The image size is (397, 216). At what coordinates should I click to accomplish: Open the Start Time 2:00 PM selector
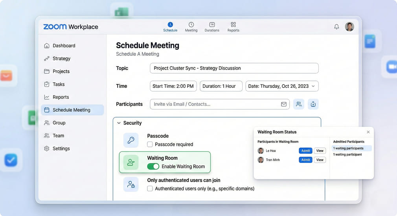(x=173, y=86)
